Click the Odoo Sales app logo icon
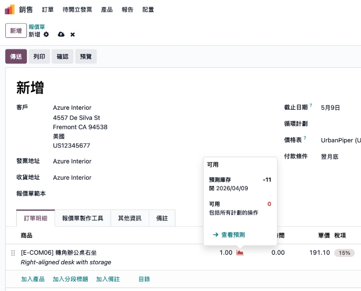Viewport: 361px width, 291px height. (x=9, y=9)
